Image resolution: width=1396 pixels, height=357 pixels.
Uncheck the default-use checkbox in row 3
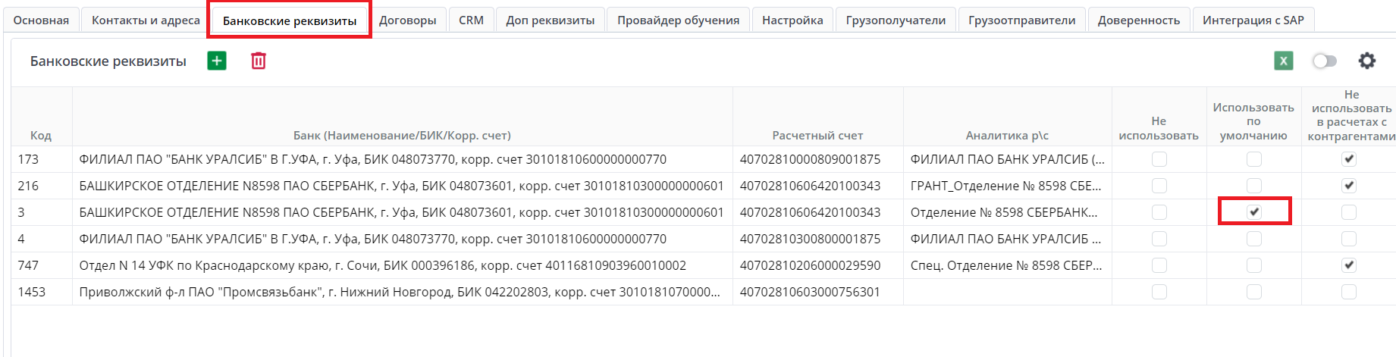click(x=1254, y=212)
